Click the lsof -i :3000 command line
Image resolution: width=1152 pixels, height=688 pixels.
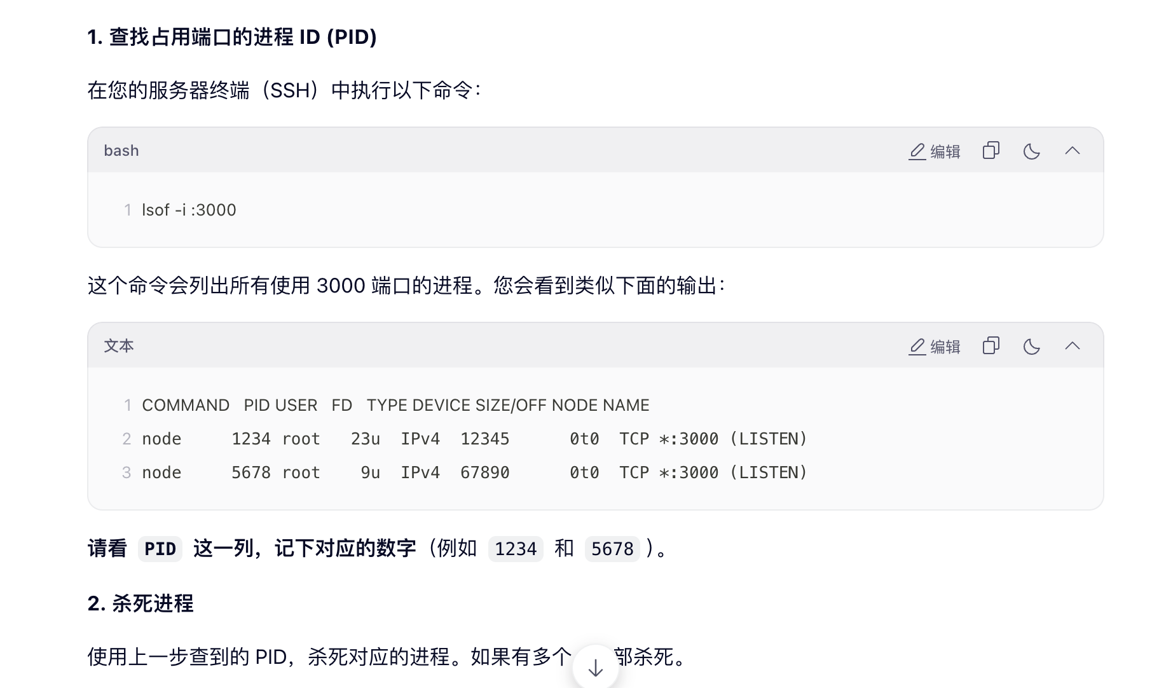pos(189,210)
